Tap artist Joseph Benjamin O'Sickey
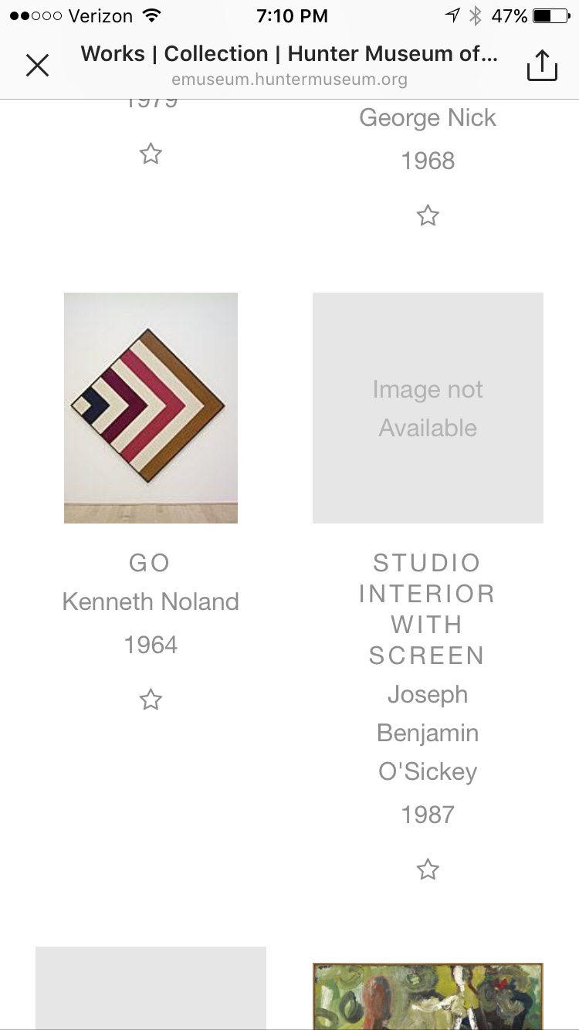This screenshot has width=579, height=1030. (x=428, y=733)
